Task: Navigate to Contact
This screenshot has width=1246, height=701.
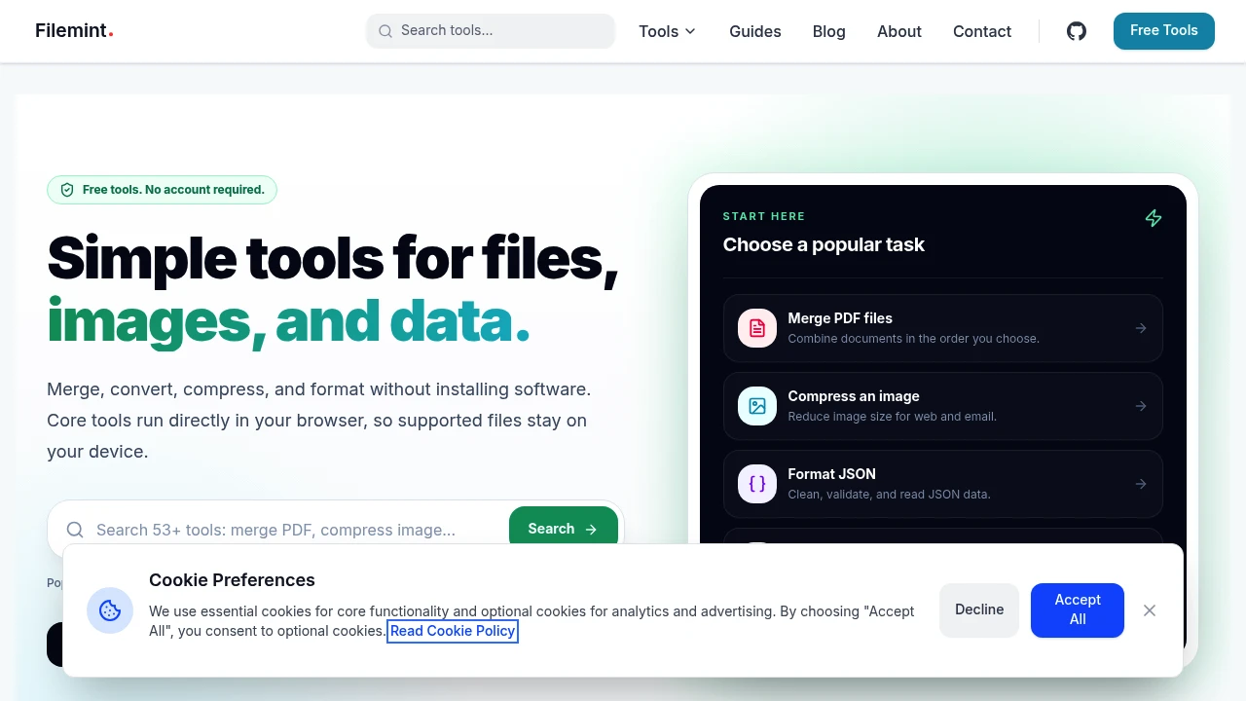Action: (x=982, y=31)
